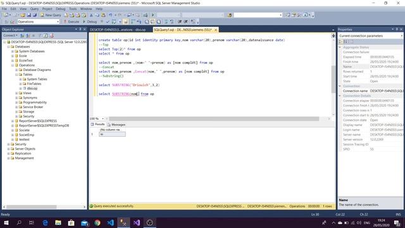Expand the System Databases node
The height and width of the screenshot is (228, 405).
tap(13, 51)
